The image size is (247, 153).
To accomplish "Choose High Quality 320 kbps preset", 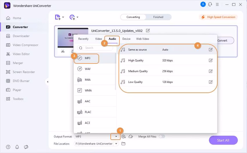I will [167, 61].
